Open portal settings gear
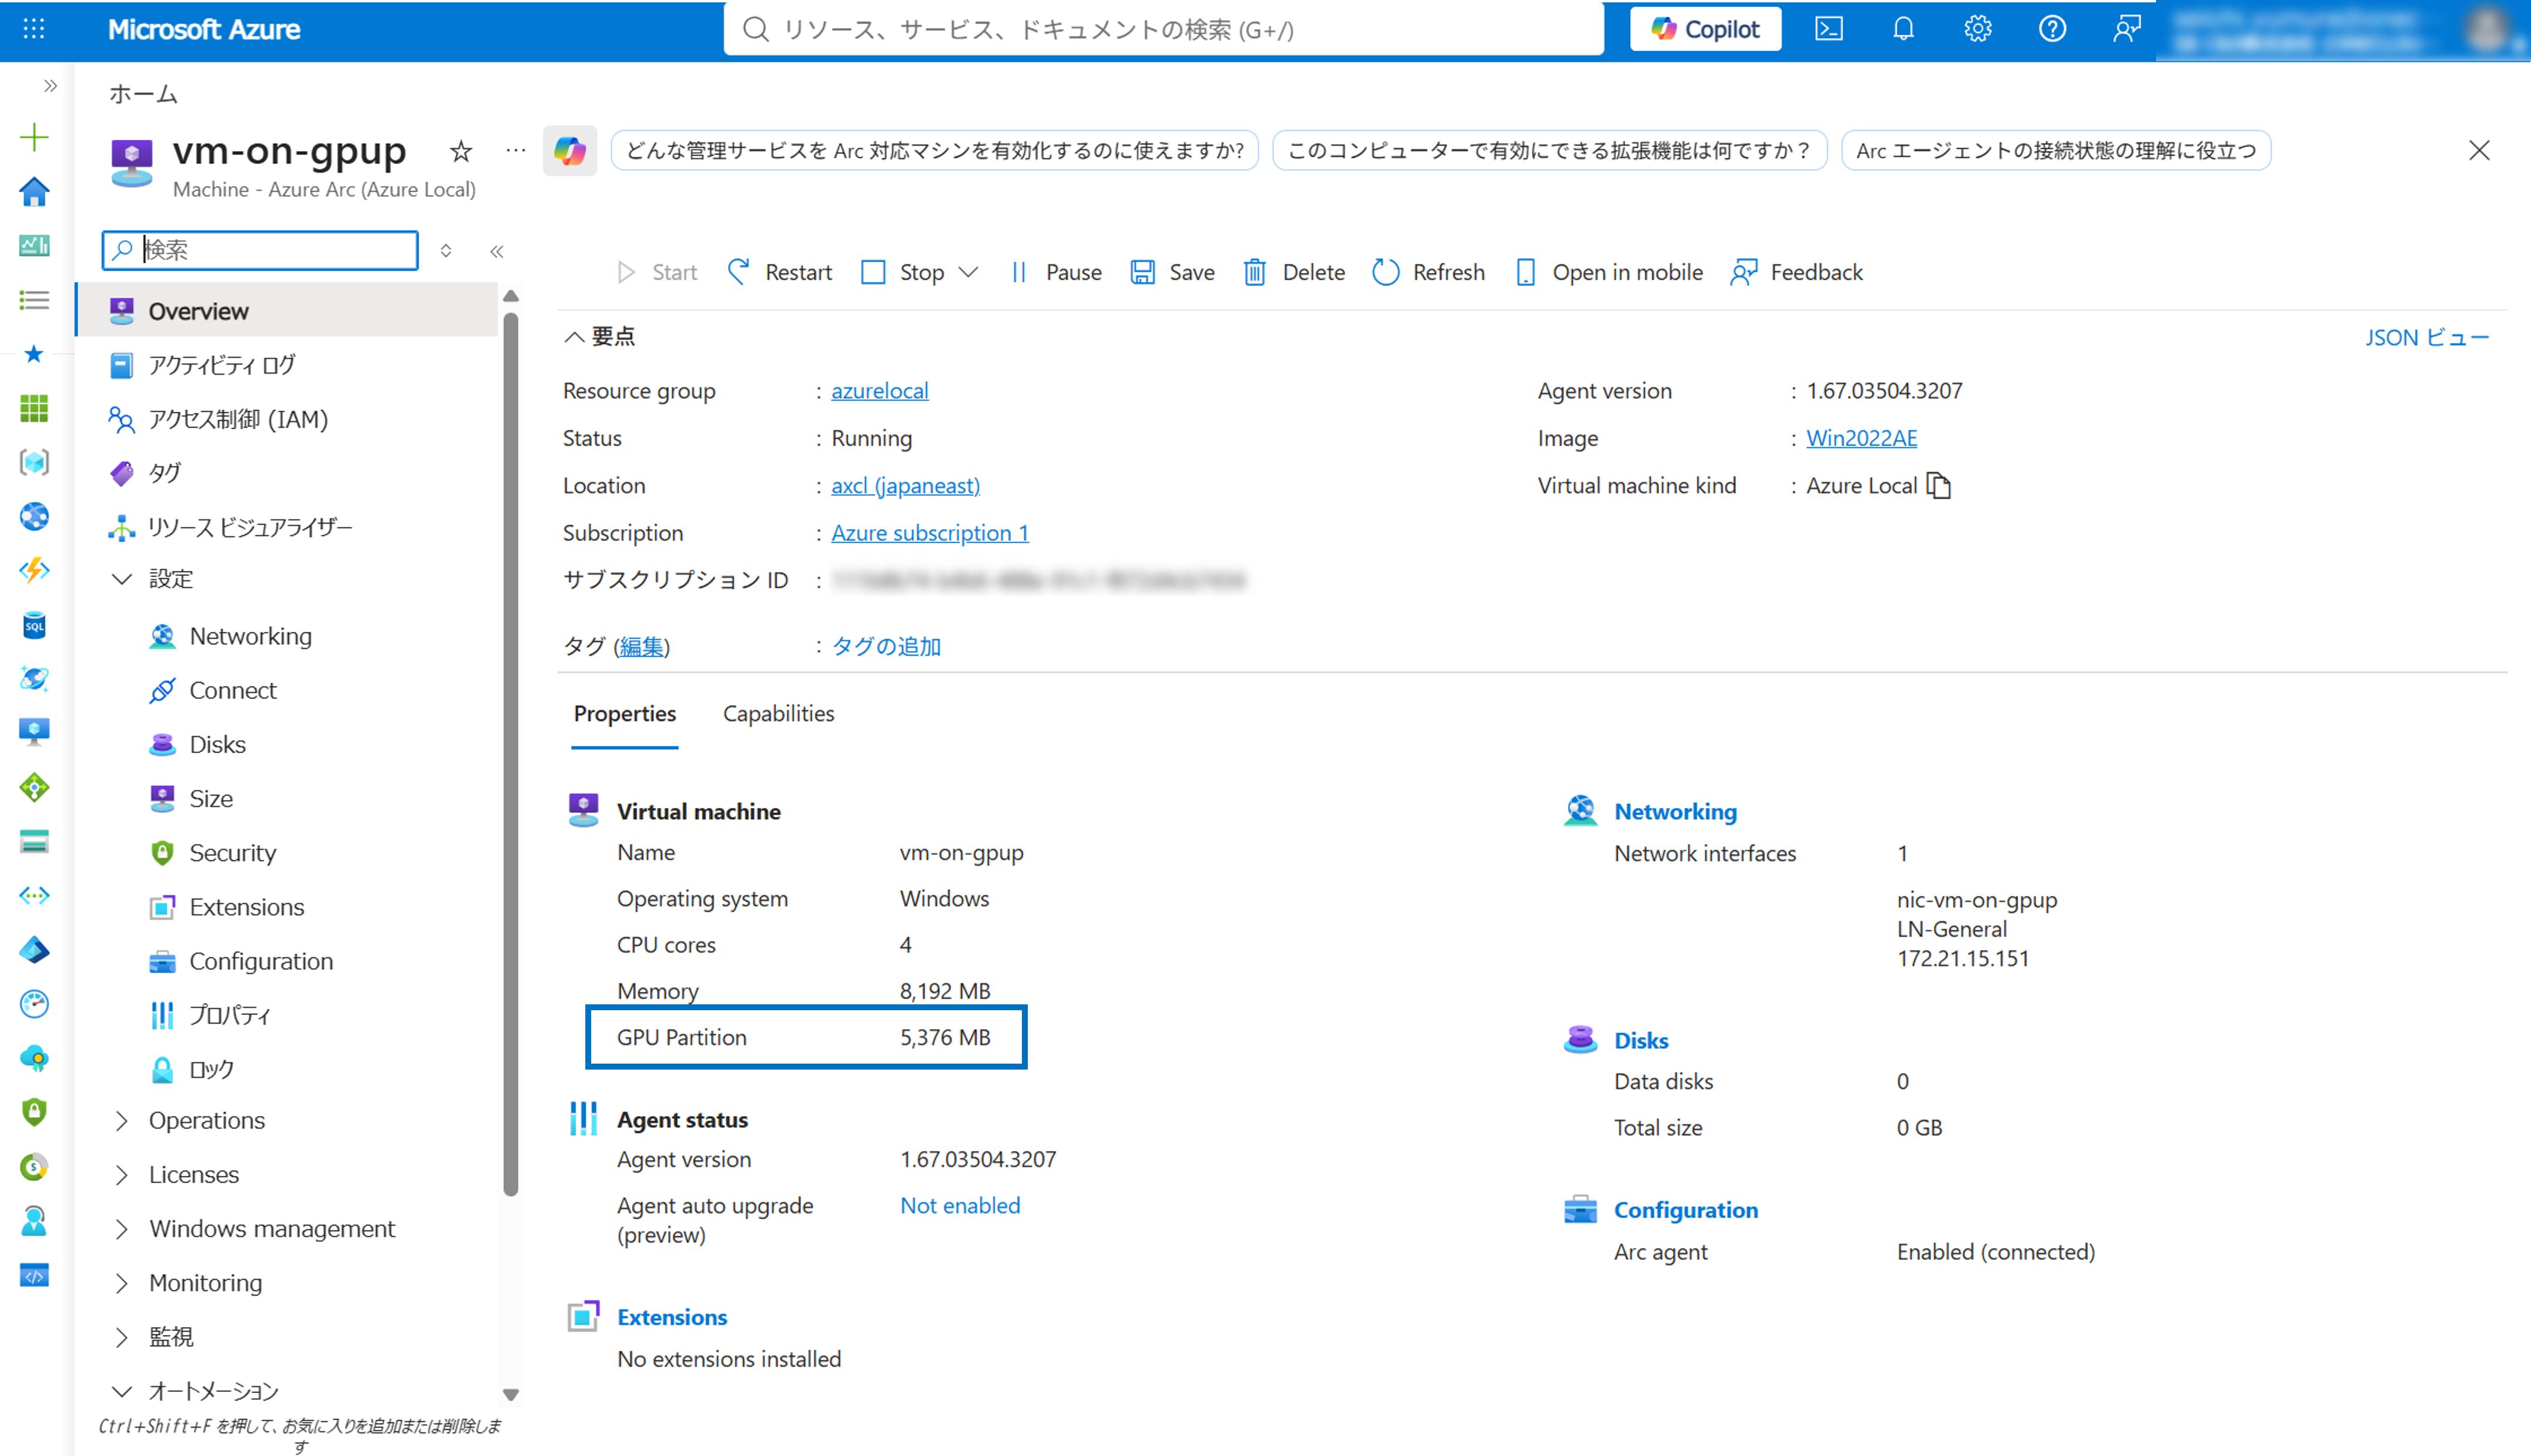 [1978, 29]
